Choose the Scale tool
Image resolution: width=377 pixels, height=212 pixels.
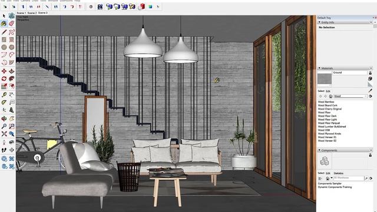click(x=4, y=86)
